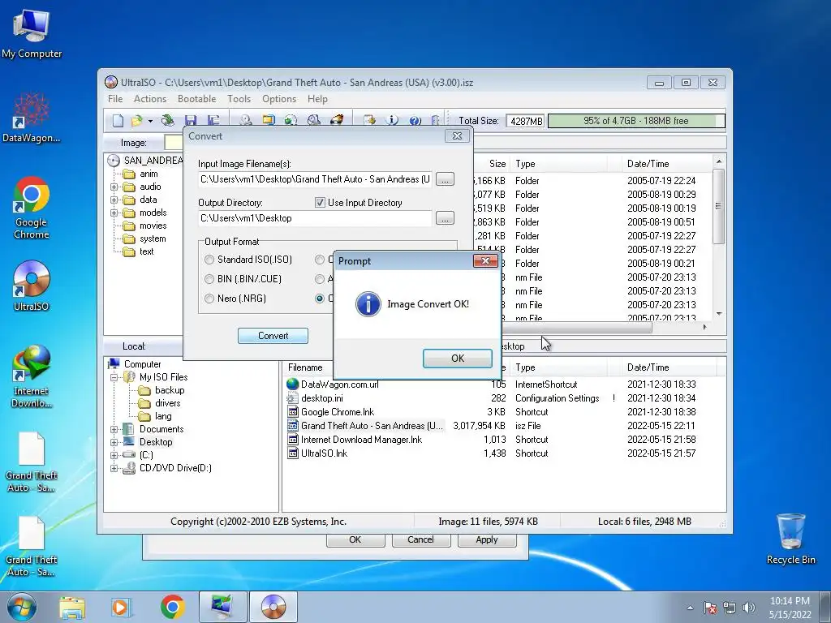Select the movies folder in image tree
The image size is (831, 623).
[153, 226]
